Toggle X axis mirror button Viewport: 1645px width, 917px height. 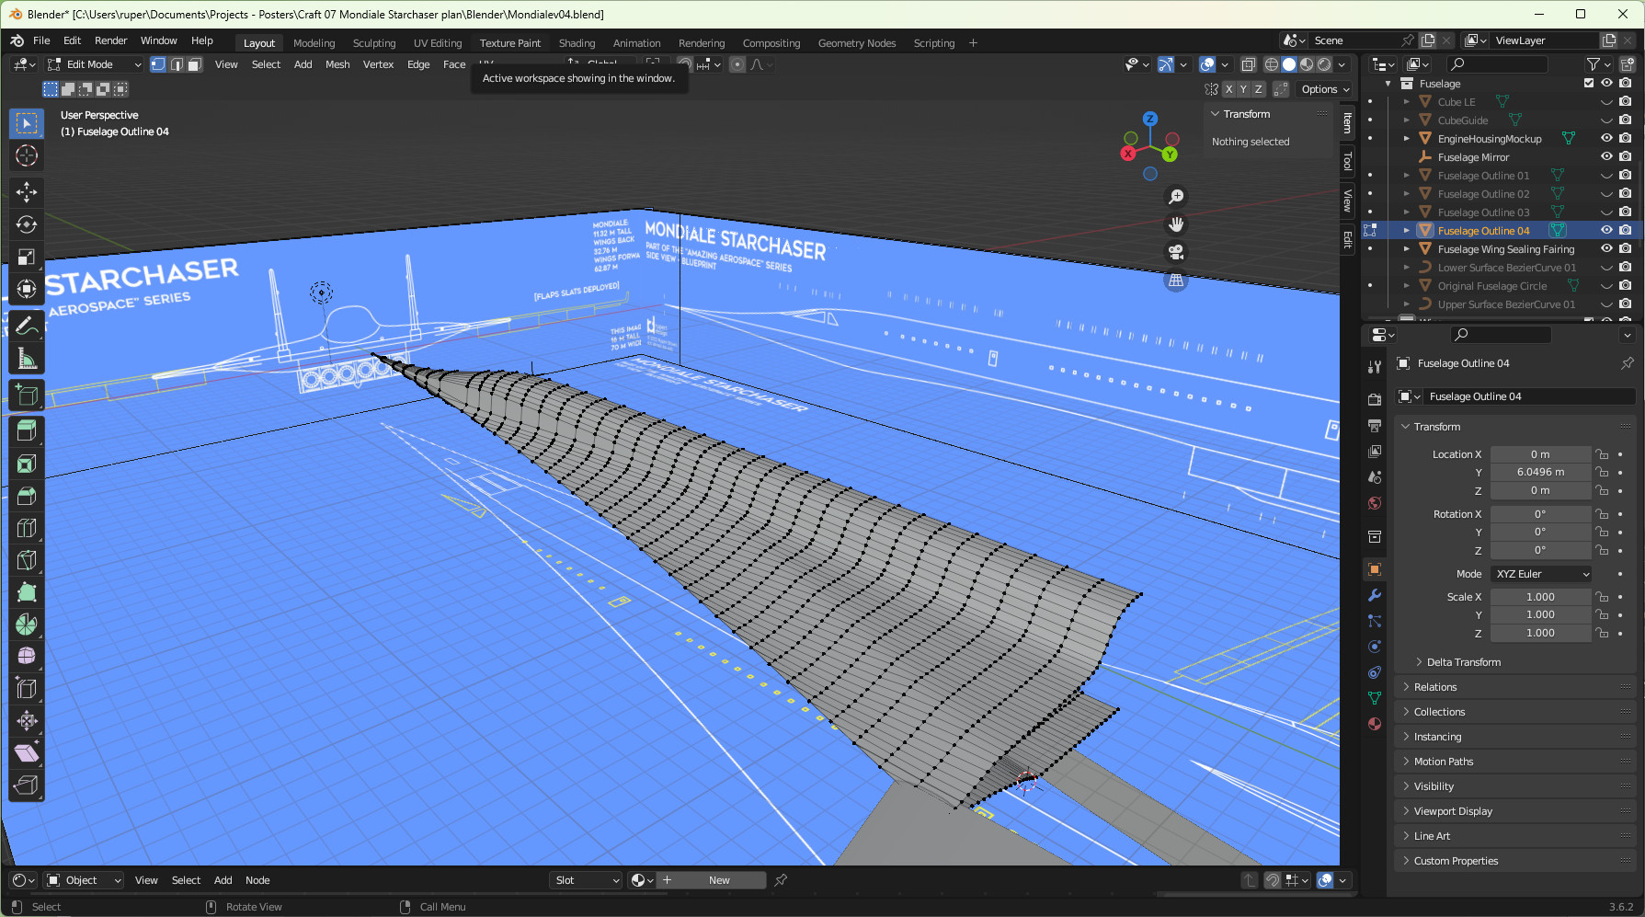[x=1228, y=89]
